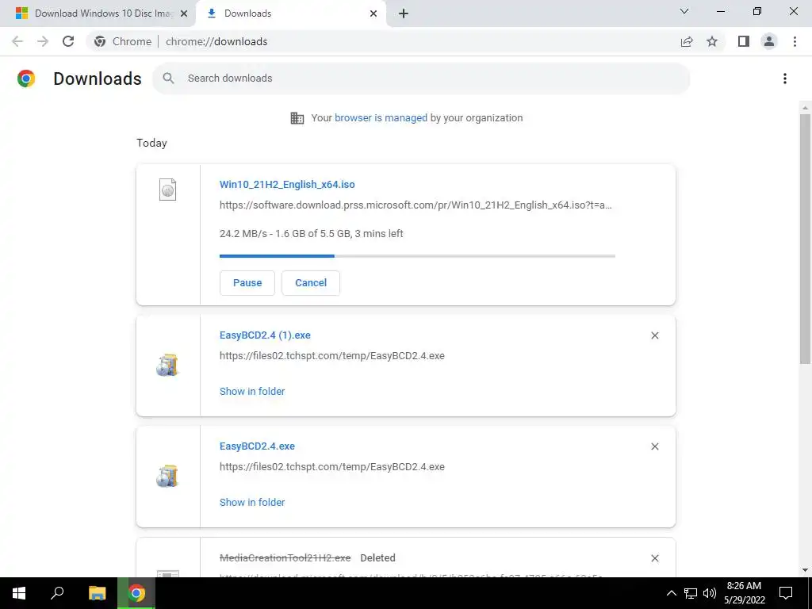Click the URL under EasyBCD2.4 (1).exe
This screenshot has width=812, height=609.
click(332, 356)
